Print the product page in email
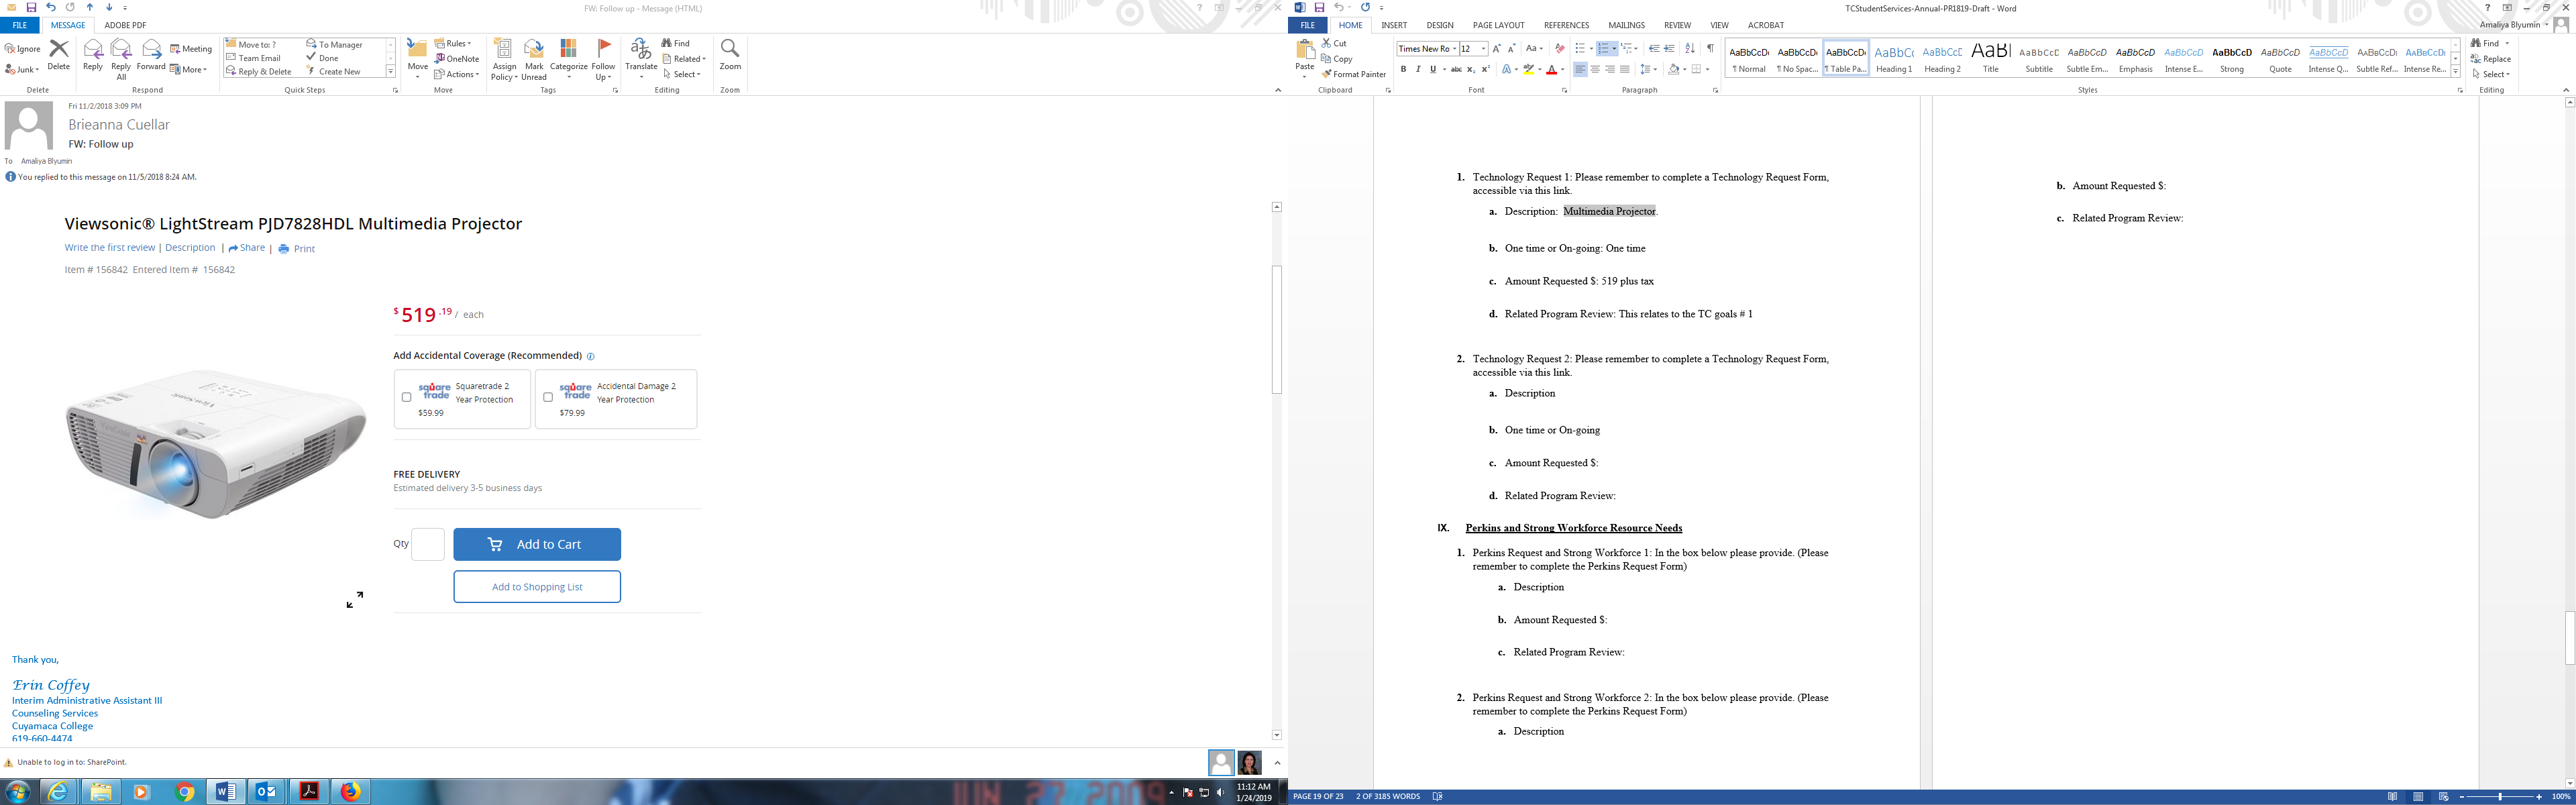Image resolution: width=2576 pixels, height=805 pixels. pos(297,249)
